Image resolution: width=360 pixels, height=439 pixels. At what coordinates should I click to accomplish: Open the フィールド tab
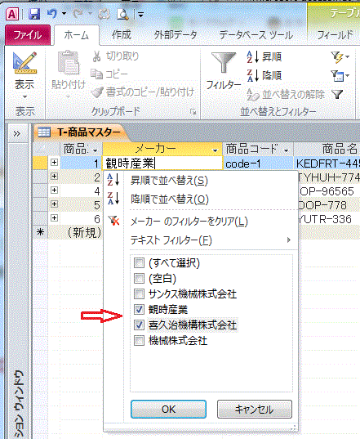(335, 35)
